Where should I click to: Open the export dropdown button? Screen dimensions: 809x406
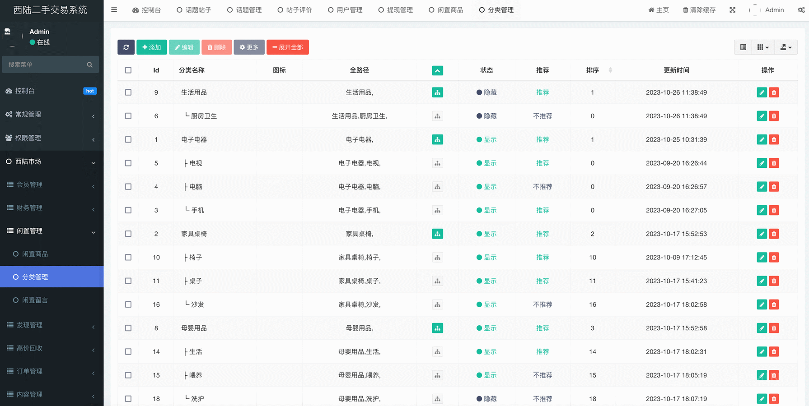coord(786,47)
